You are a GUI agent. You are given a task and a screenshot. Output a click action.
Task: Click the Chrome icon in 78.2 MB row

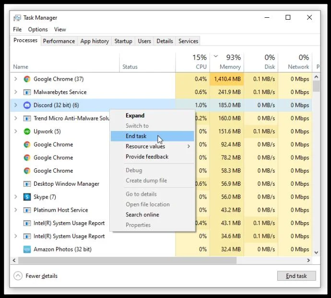tap(27, 157)
